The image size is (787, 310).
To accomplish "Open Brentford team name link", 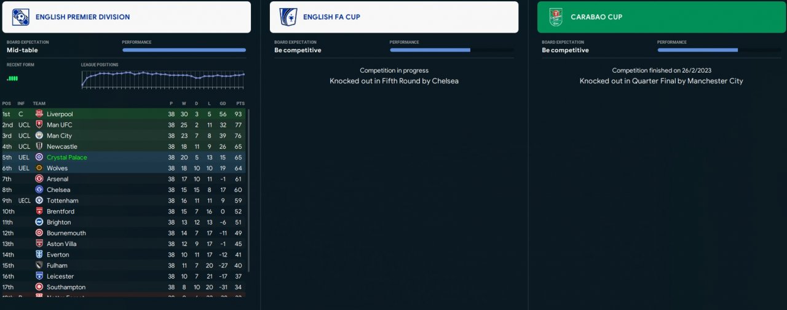I will pyautogui.click(x=61, y=212).
